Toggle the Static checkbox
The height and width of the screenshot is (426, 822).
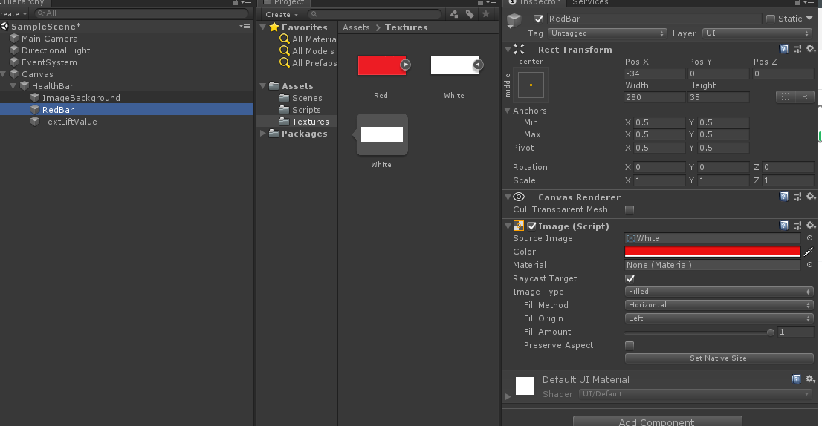[771, 19]
